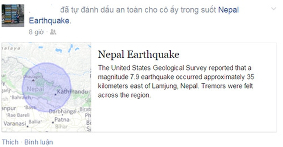The image size is (283, 147).
Task: Select the "Patna" city label on map
Action: click(x=61, y=119)
